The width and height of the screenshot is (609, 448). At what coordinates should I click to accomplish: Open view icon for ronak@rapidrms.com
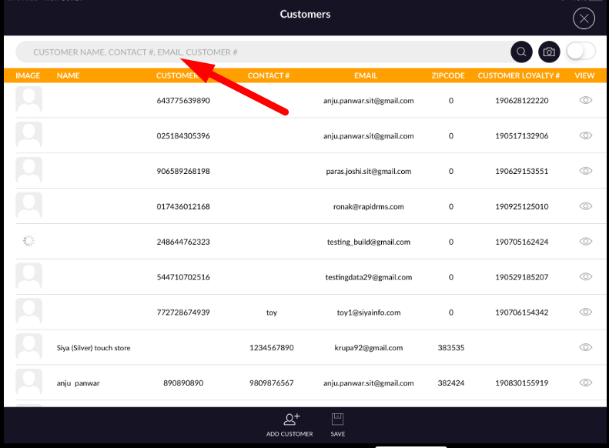pos(585,206)
